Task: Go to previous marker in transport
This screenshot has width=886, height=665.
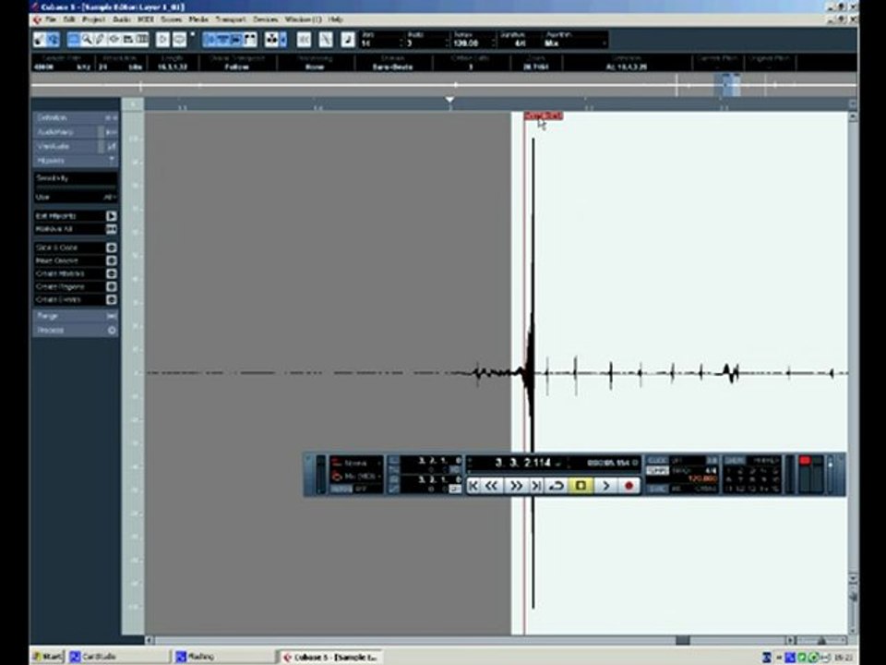Action: tap(473, 486)
